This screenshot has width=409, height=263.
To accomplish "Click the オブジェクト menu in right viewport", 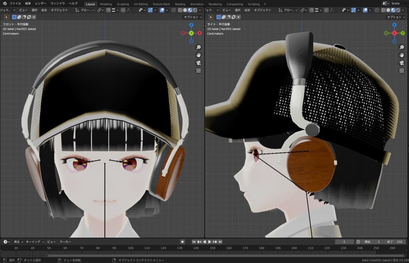I will coord(262,10).
